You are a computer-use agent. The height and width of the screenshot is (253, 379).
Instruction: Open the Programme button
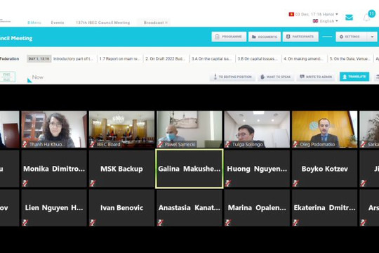[229, 37]
